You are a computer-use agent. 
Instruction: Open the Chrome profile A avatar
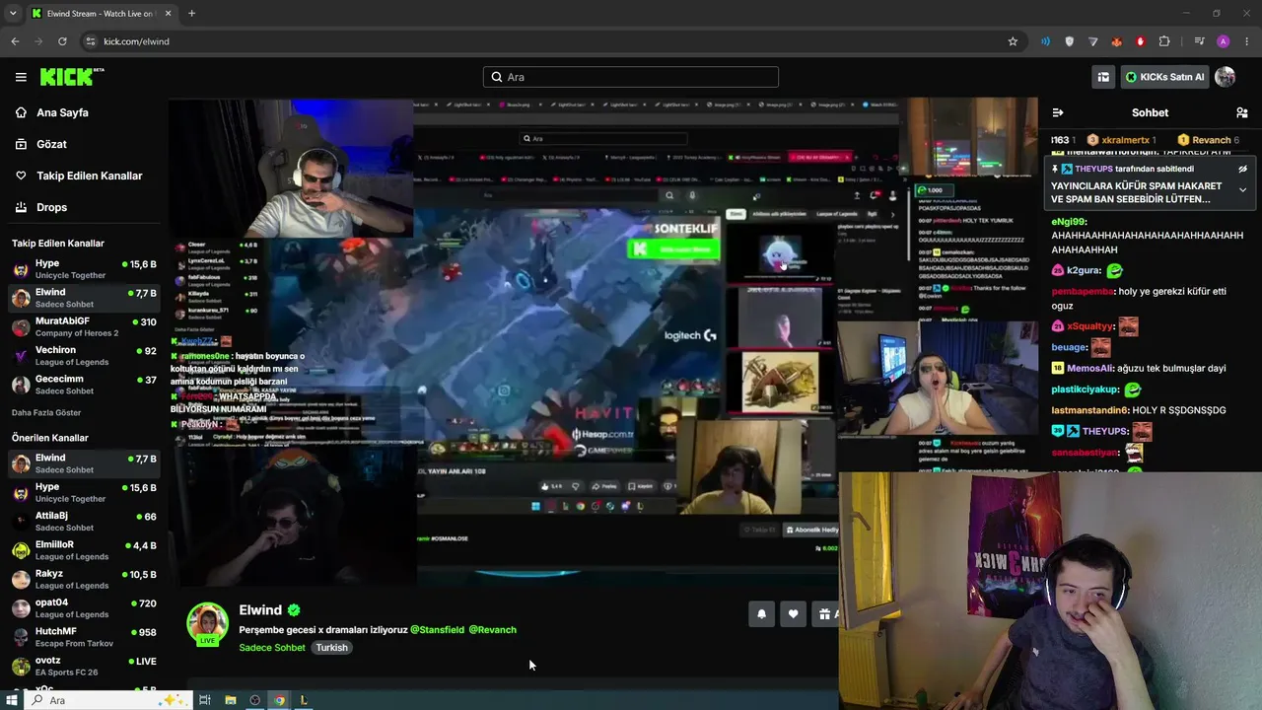pos(1224,41)
